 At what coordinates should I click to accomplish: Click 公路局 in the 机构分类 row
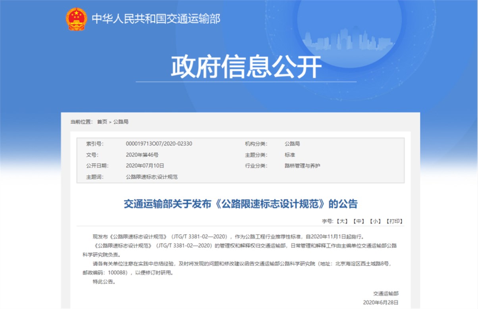(292, 144)
